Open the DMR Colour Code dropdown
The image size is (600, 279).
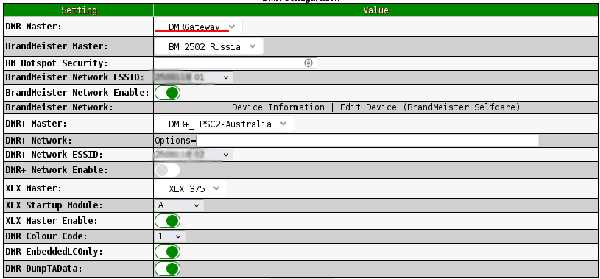click(x=170, y=236)
